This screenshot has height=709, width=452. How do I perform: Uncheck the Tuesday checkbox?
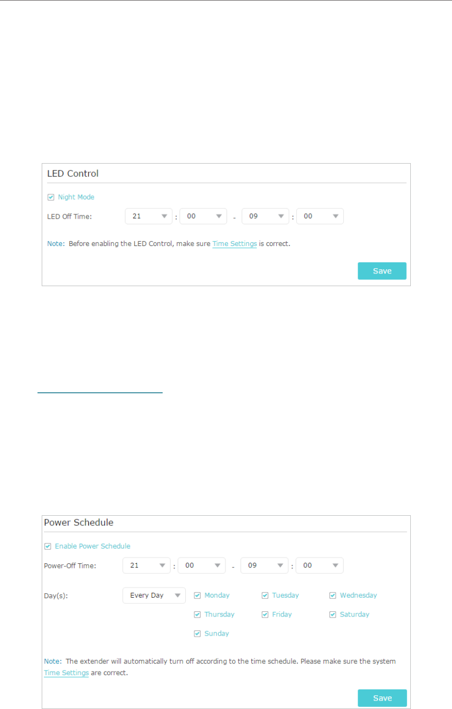point(265,595)
